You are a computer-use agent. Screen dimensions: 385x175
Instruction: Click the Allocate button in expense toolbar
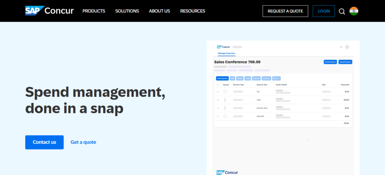click(256, 79)
